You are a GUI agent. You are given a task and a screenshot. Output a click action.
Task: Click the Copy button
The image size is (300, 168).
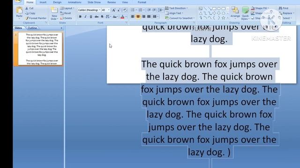[x=30, y=13]
